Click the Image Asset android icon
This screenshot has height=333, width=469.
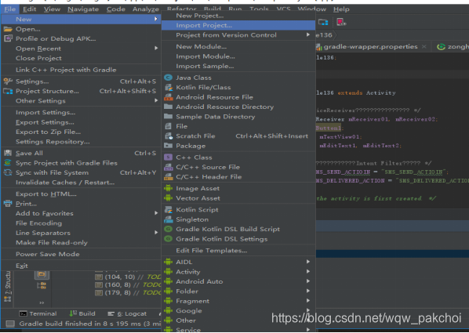[x=169, y=188]
